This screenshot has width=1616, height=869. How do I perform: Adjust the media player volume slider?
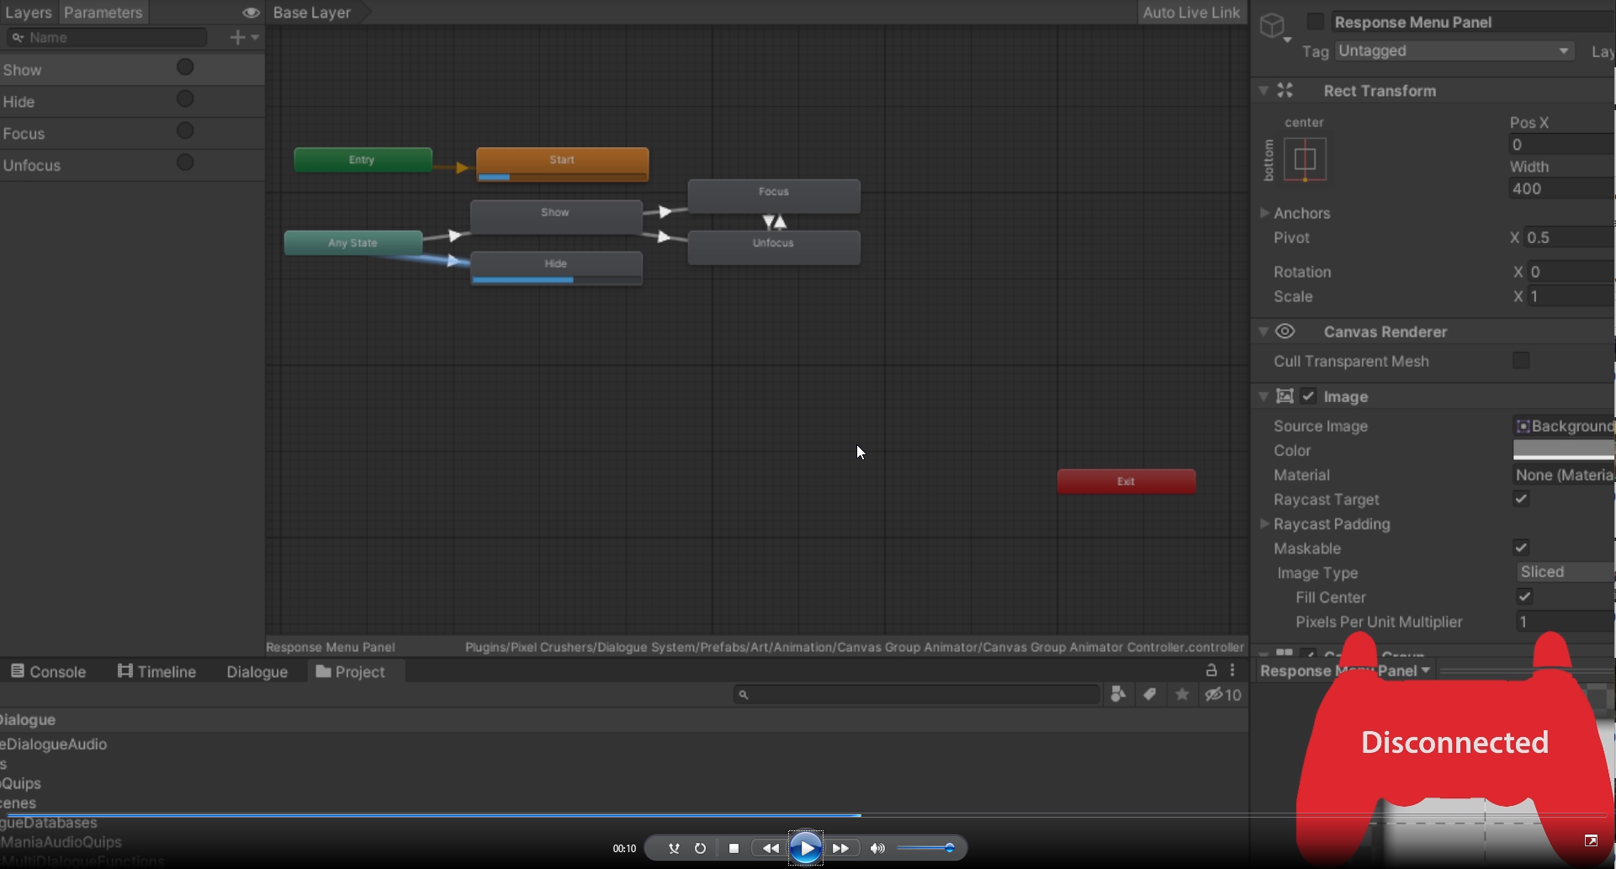click(926, 848)
